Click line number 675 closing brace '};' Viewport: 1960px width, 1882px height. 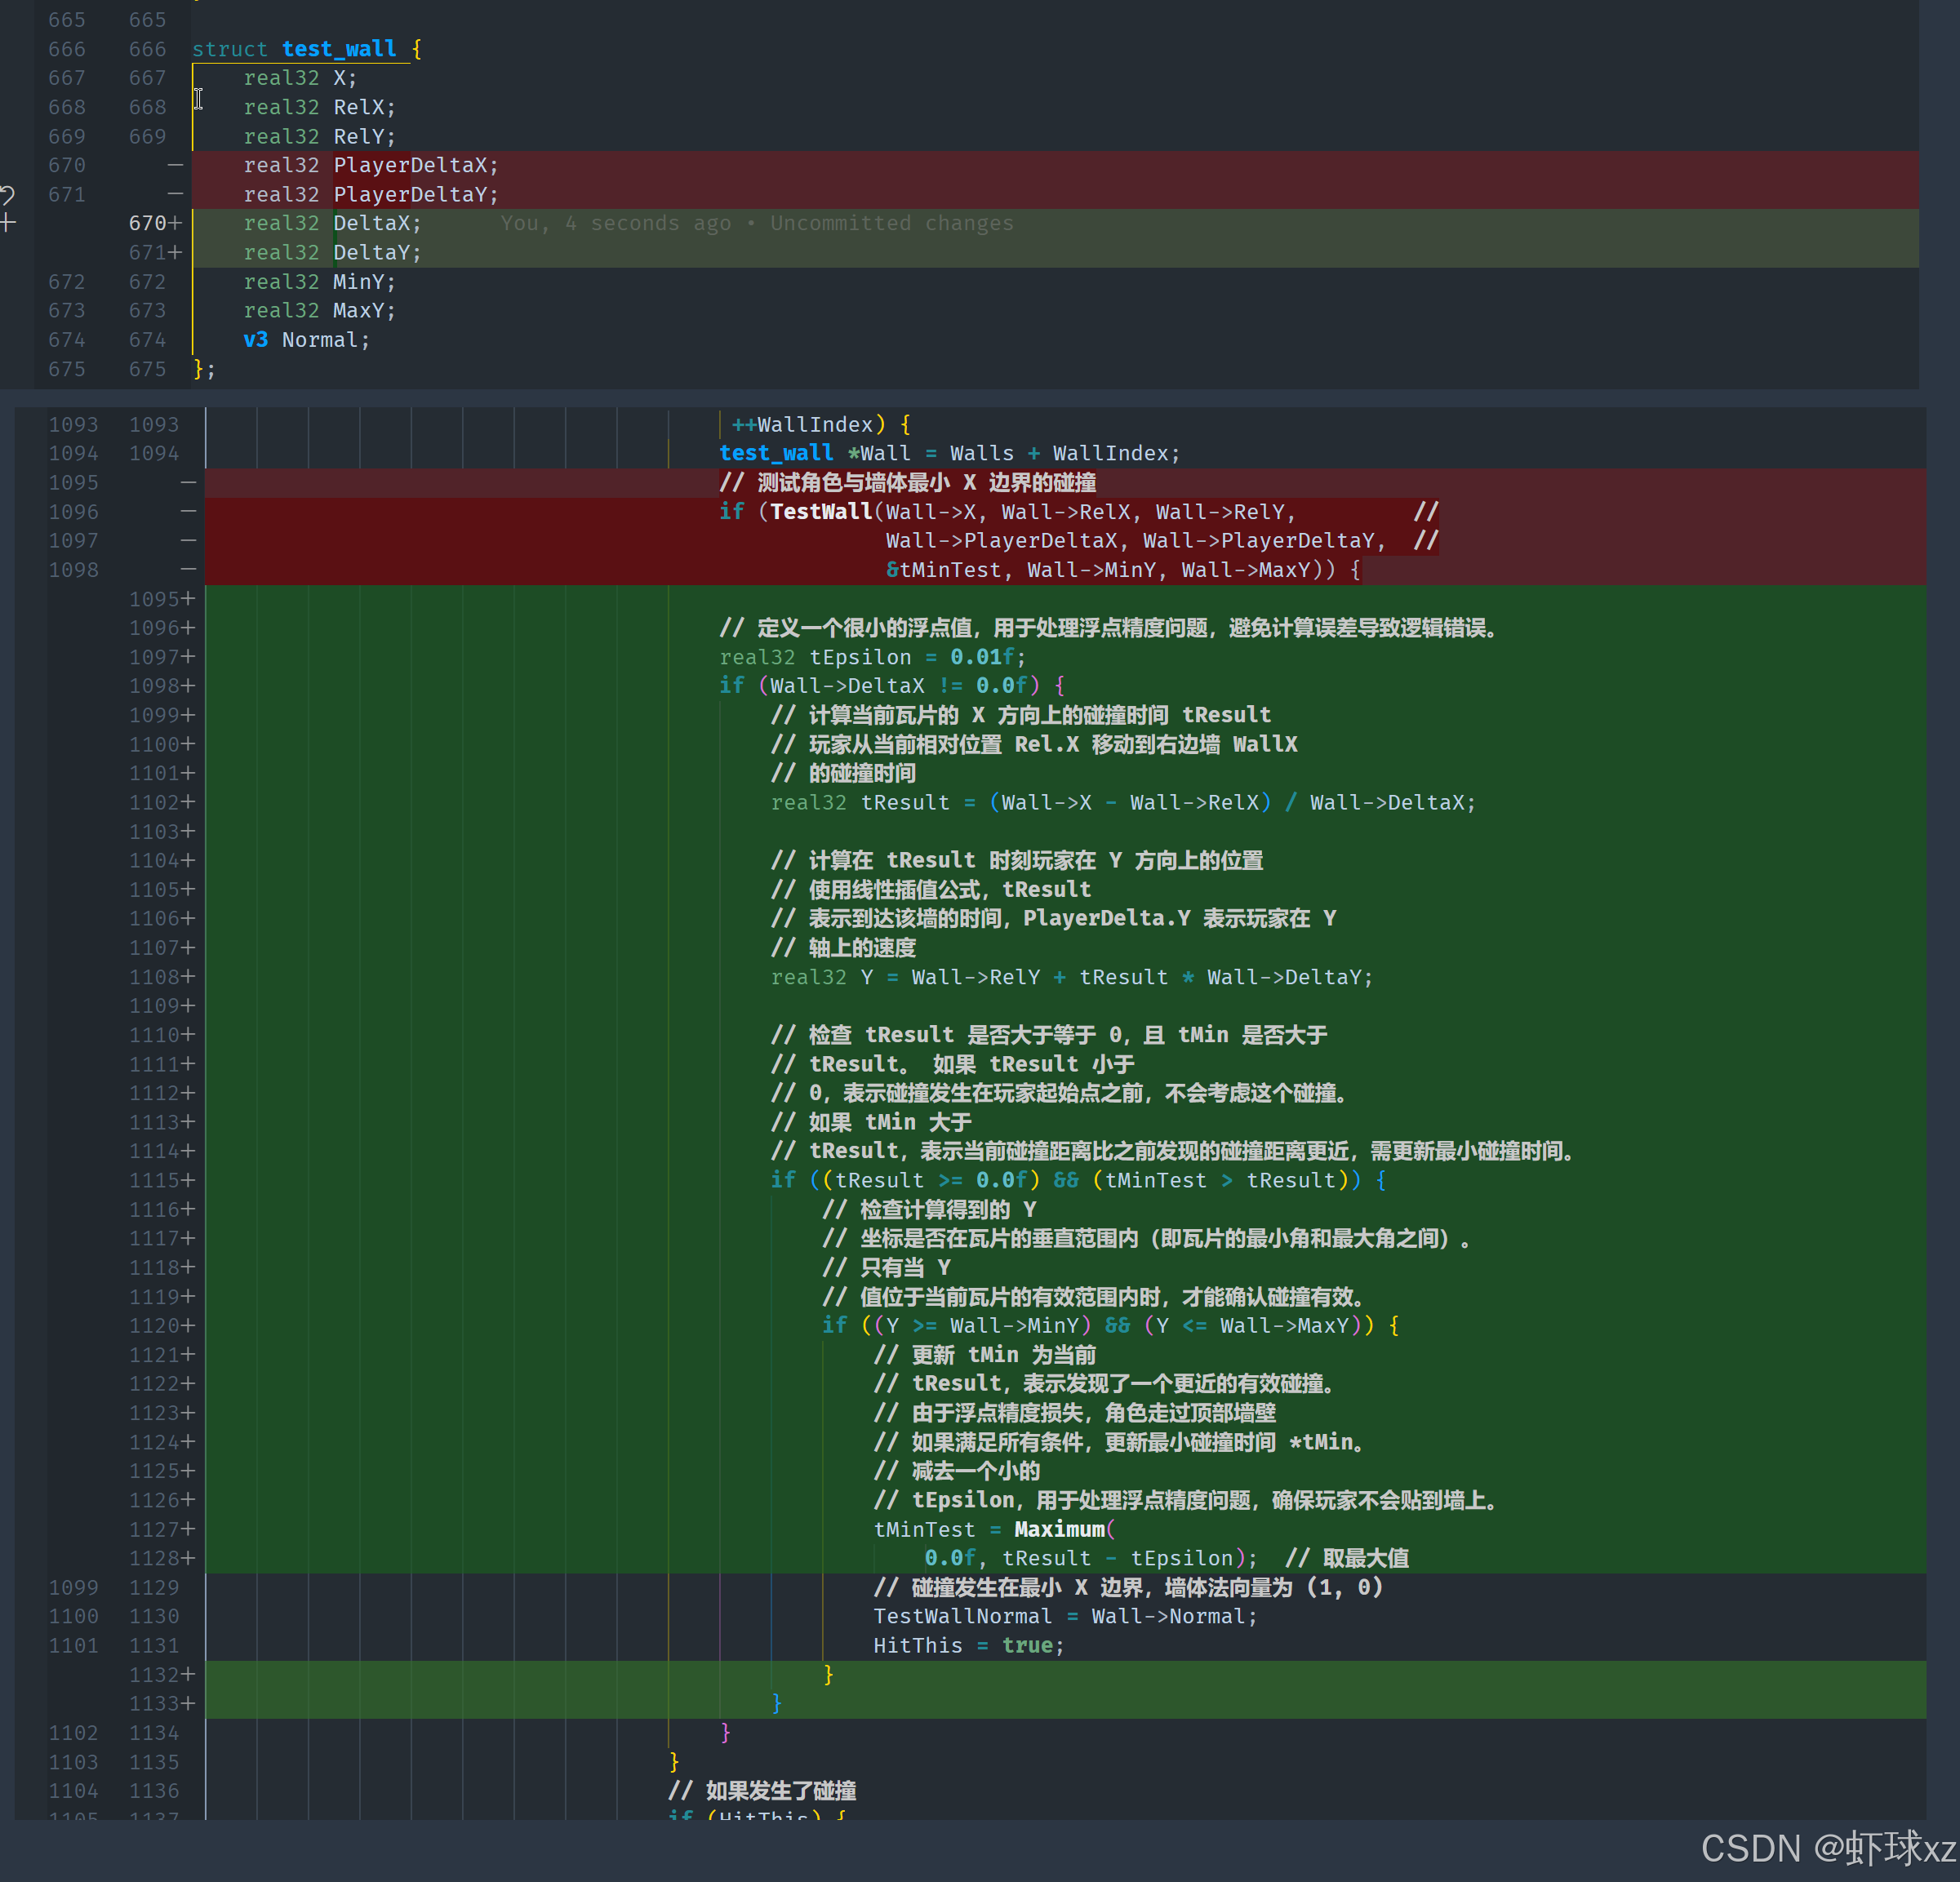click(x=204, y=369)
